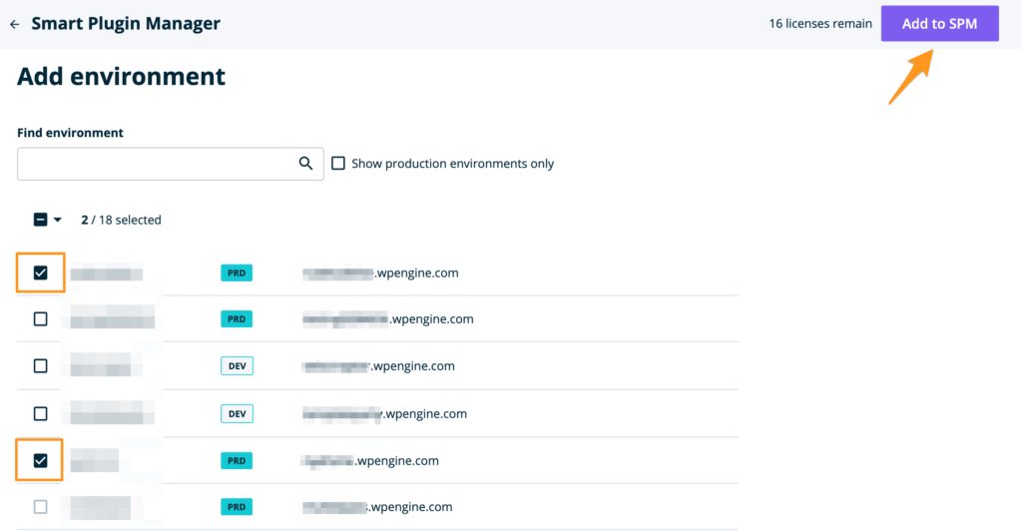Uncheck the fifth row PRD environment checkbox
Screen dimensions: 1022x532
point(40,460)
